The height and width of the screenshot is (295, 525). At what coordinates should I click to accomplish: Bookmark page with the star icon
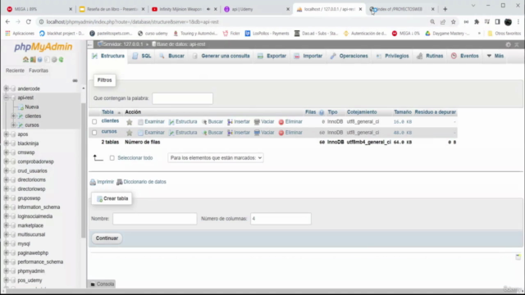(x=454, y=22)
